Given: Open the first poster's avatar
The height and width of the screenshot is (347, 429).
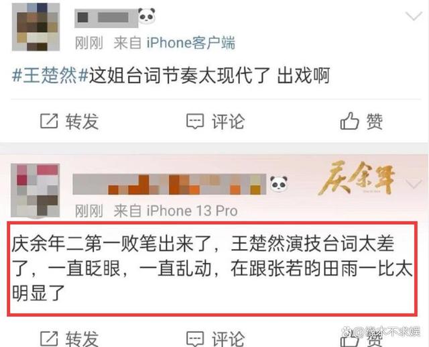Looking at the screenshot, I should pos(36,27).
